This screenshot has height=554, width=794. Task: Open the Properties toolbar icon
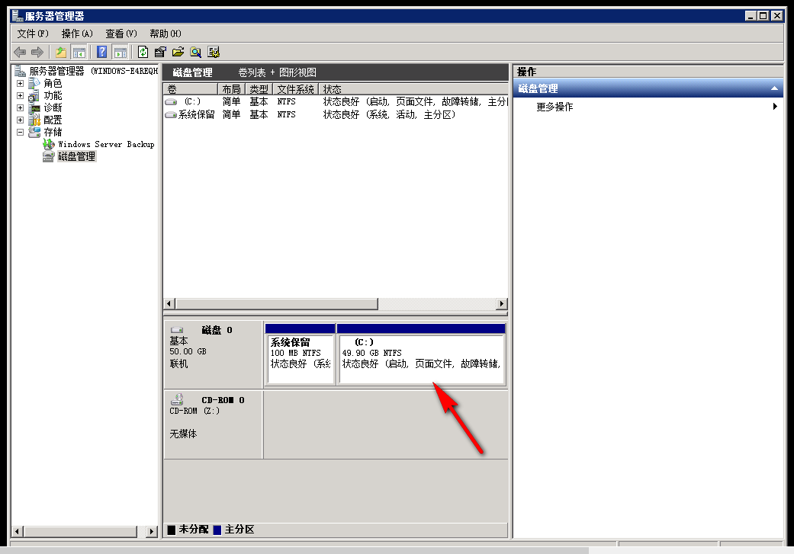pos(160,52)
